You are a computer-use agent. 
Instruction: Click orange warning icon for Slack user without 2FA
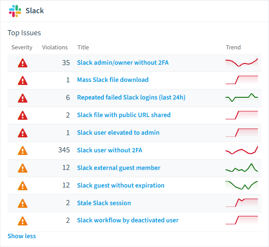coord(22,151)
